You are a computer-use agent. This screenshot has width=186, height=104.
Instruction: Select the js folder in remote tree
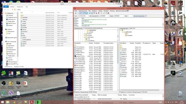(x=128, y=34)
